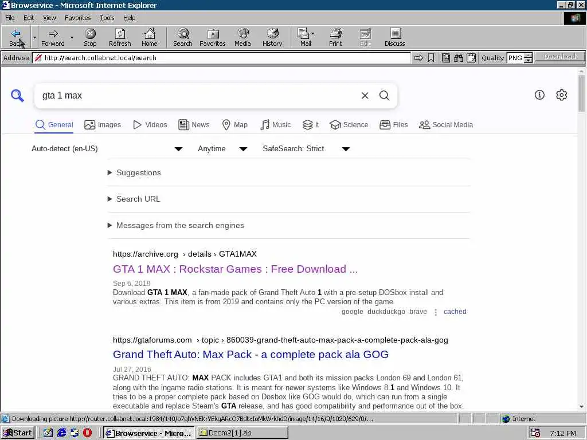Screen dimensions: 587x440
Task: Click the three-dot menu beside cached
Action: (436, 312)
